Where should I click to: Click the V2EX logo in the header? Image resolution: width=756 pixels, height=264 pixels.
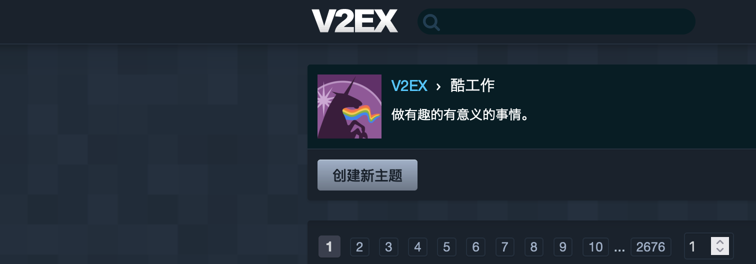pos(354,21)
